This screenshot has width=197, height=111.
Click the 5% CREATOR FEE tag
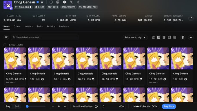(88, 7)
